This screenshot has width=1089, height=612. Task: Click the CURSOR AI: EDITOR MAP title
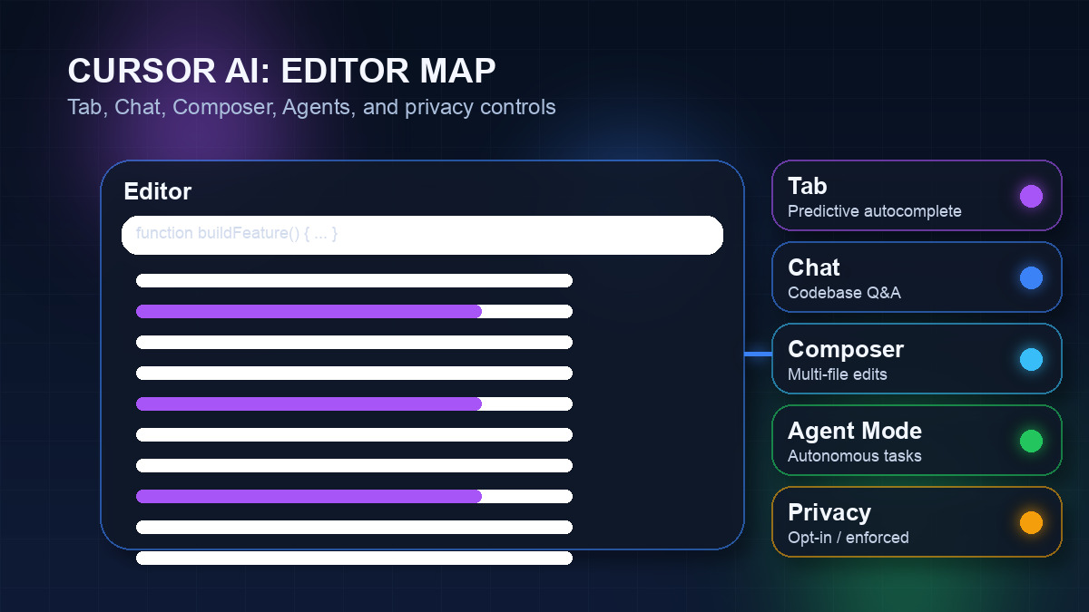[281, 71]
